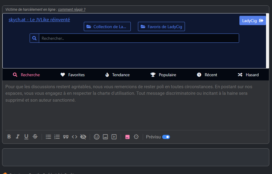Image resolution: width=272 pixels, height=174 pixels.
Task: Insert a code block
Action: (75, 137)
